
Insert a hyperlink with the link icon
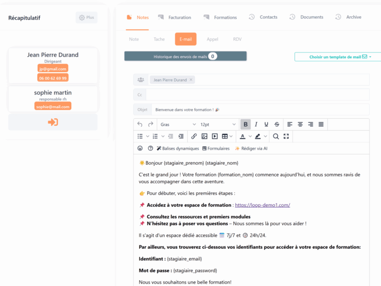tap(194, 136)
